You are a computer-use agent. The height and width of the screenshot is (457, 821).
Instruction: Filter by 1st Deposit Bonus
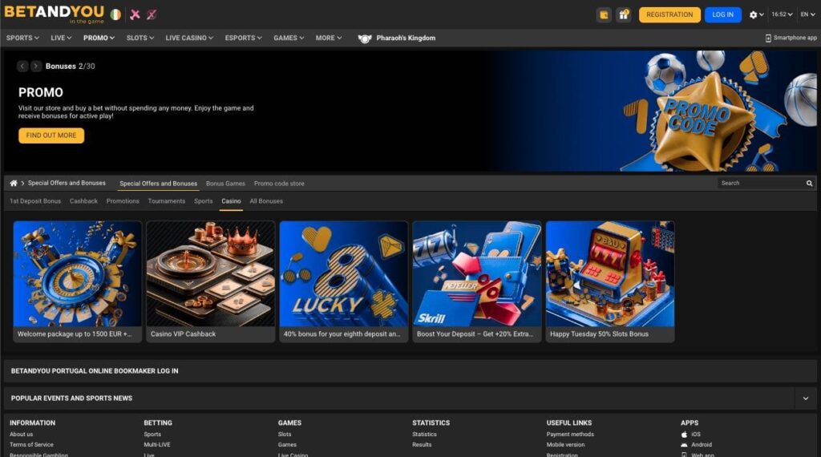click(35, 201)
